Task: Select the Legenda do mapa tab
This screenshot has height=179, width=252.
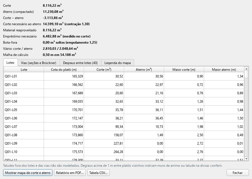Action: coord(118,63)
